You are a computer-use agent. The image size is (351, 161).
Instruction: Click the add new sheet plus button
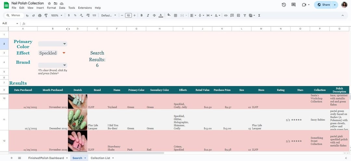[x=11, y=158]
